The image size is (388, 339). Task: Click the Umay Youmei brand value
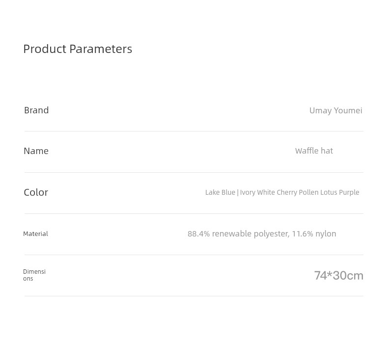336,110
